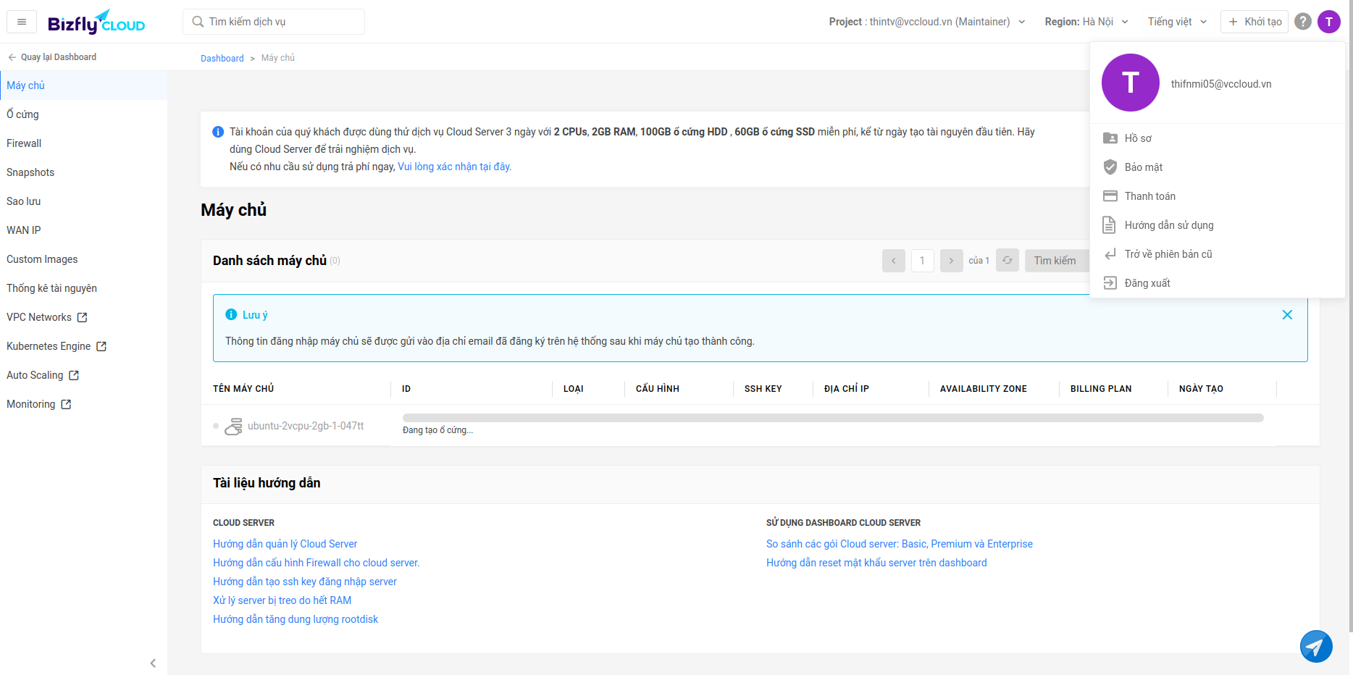Close the Lưu ý notice box

[x=1287, y=315]
